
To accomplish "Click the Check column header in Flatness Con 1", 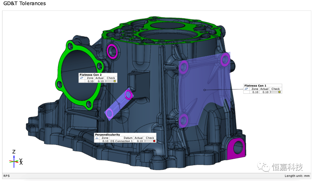I will (276, 89).
